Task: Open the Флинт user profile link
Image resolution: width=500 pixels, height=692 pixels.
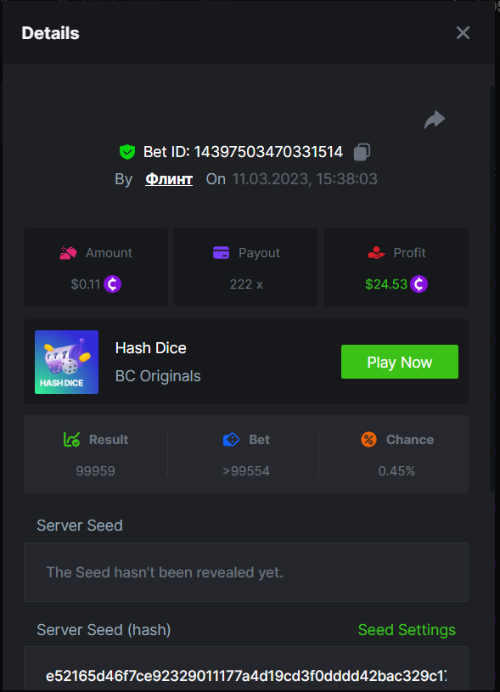Action: [169, 179]
